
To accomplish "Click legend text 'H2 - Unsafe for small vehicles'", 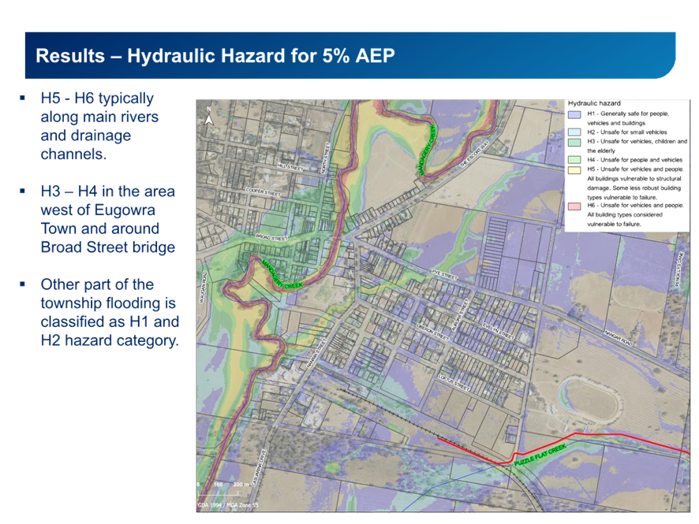I will point(626,132).
